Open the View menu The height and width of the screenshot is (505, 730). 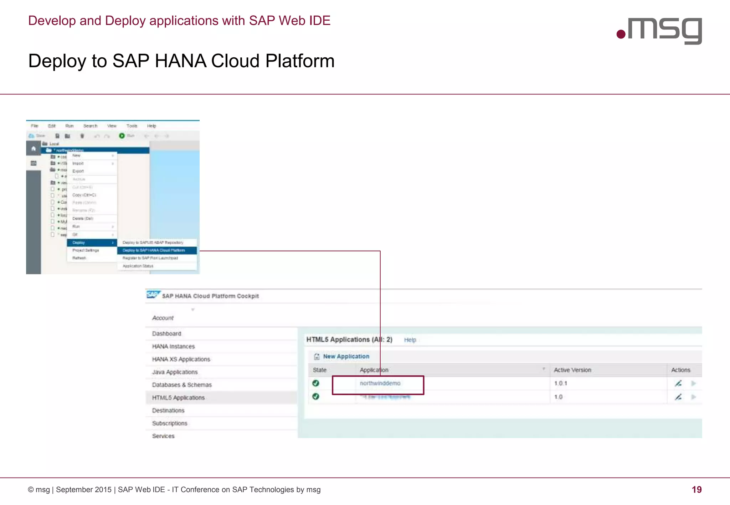(x=112, y=126)
